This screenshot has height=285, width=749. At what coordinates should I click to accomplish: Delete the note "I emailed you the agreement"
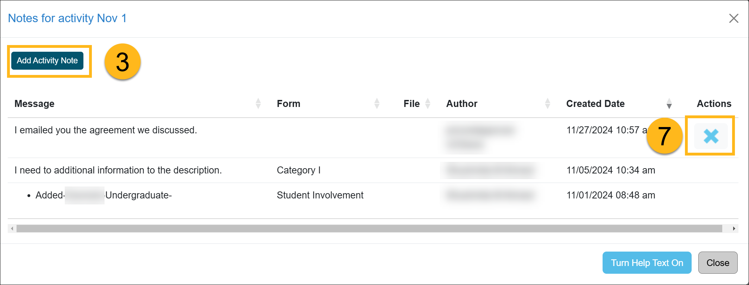710,136
